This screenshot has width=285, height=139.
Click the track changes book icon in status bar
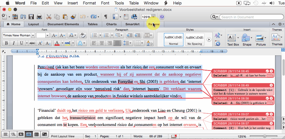174,136
